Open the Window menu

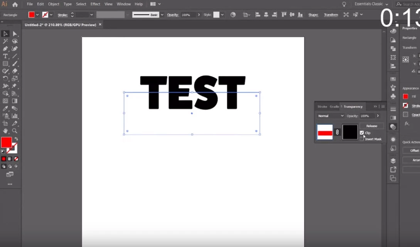click(x=124, y=4)
